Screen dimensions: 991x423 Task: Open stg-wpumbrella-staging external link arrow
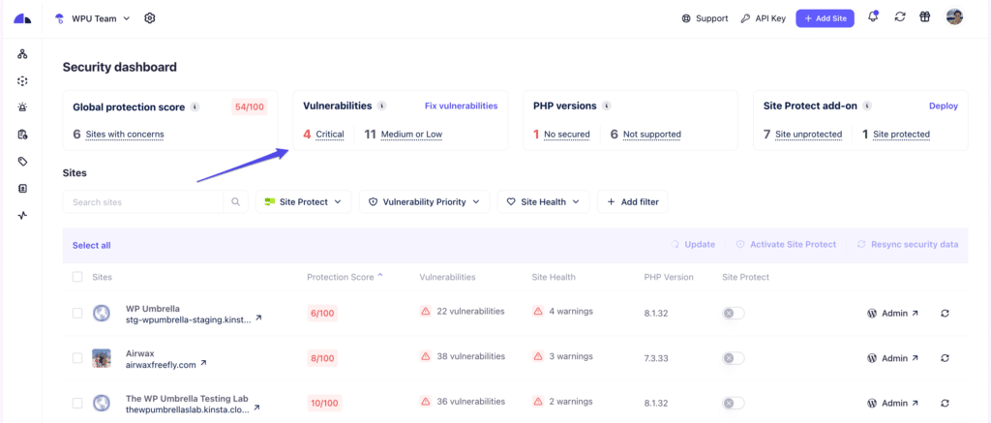pyautogui.click(x=257, y=318)
